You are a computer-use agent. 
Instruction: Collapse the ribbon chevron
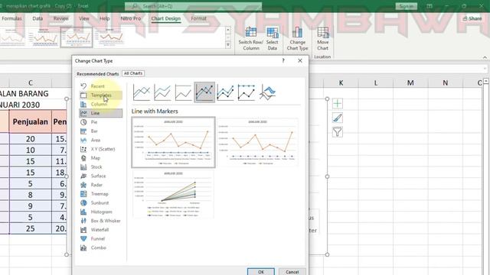pyautogui.click(x=485, y=57)
